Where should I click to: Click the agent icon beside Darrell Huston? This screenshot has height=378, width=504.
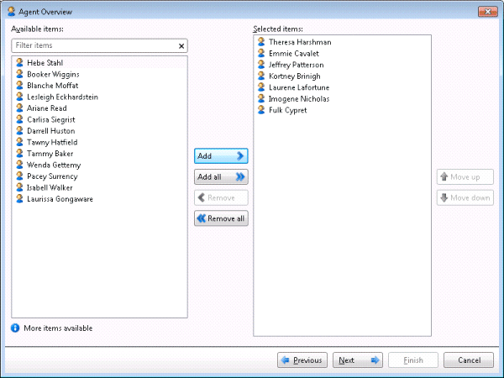(20, 131)
